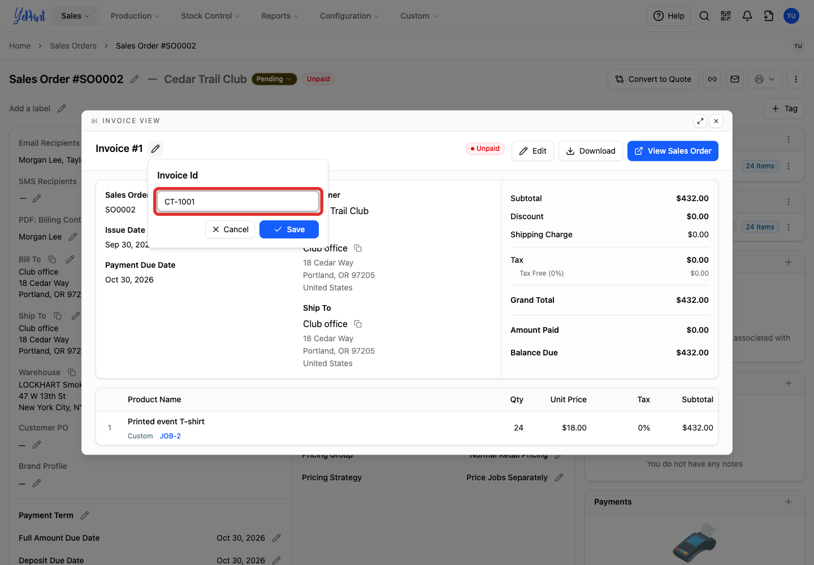Click the TU user avatar
Screen dimensions: 814x565
click(791, 16)
